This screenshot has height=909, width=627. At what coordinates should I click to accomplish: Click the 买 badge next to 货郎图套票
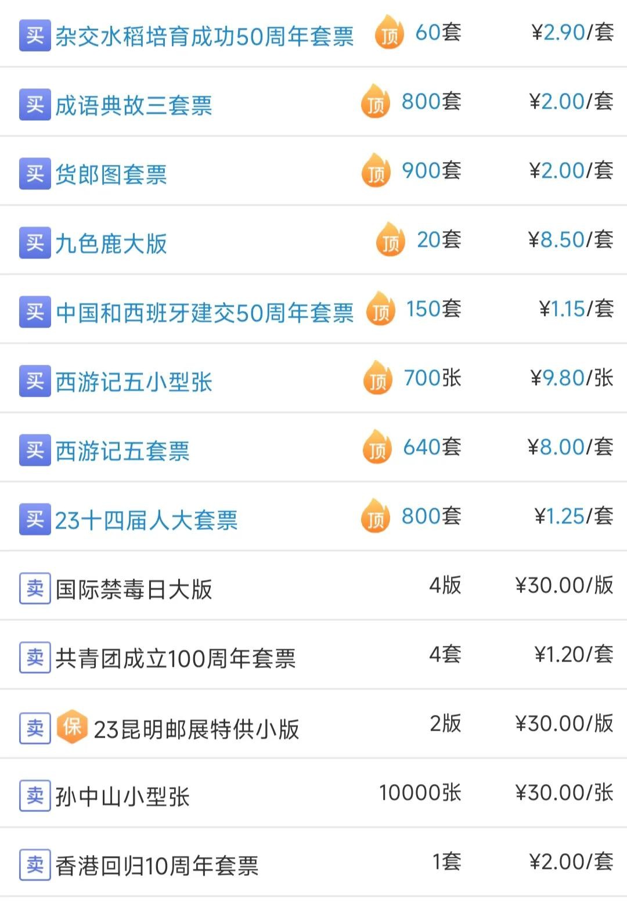tap(35, 174)
